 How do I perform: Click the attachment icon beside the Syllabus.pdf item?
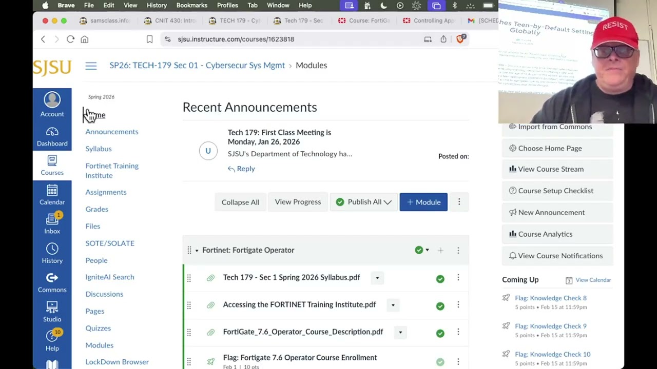coord(210,278)
